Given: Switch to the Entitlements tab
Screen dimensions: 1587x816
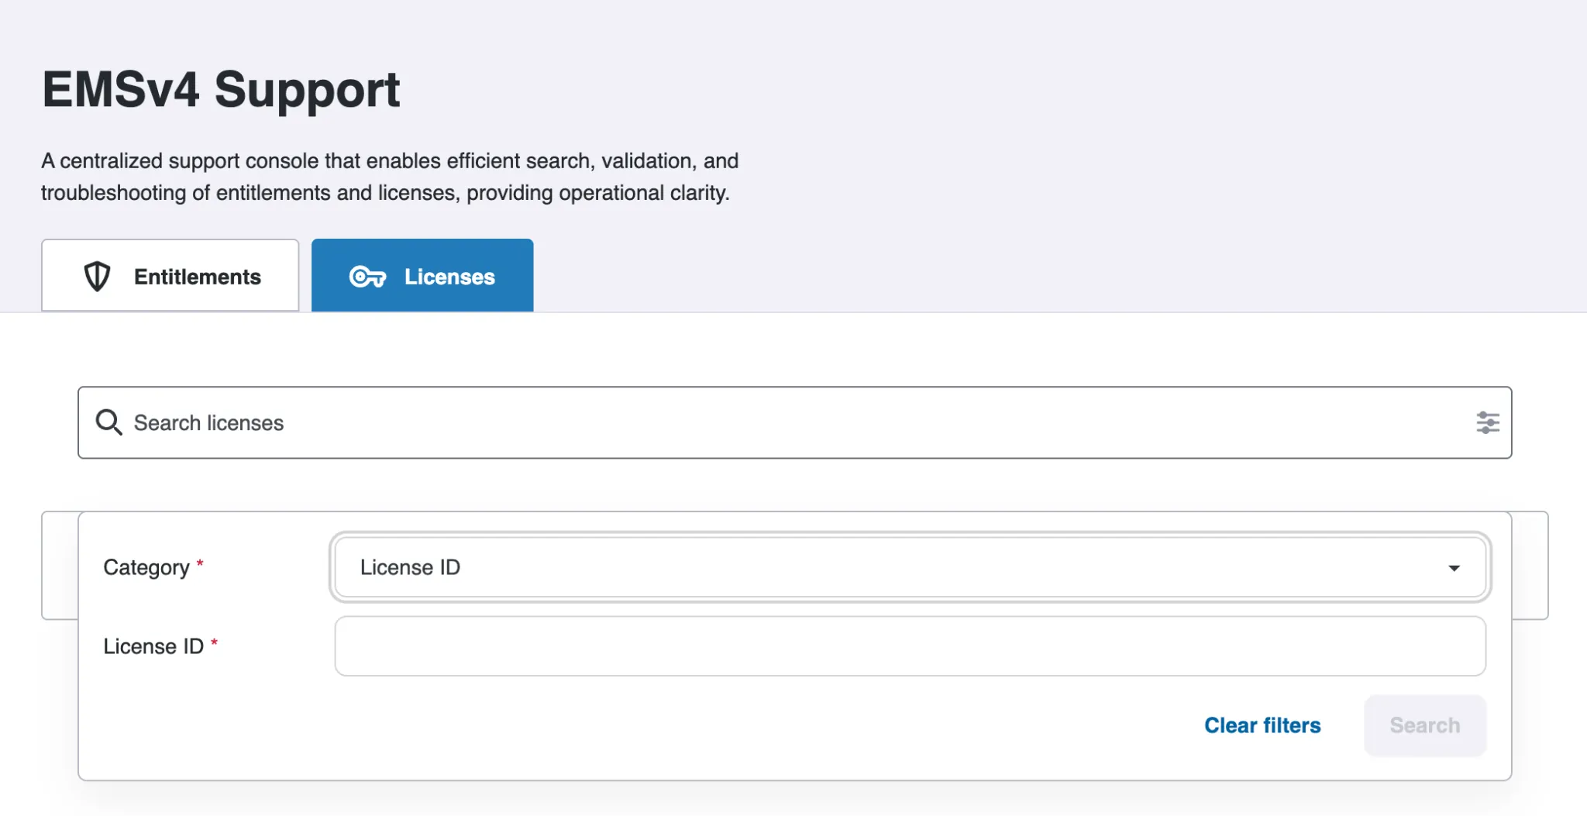Looking at the screenshot, I should [170, 276].
